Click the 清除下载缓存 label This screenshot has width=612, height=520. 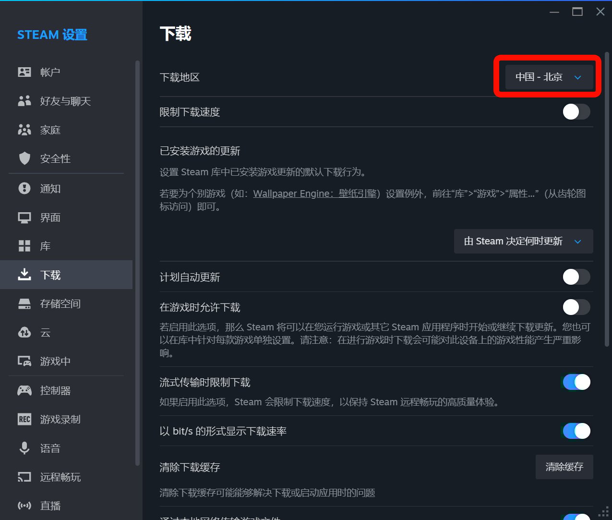pos(190,467)
